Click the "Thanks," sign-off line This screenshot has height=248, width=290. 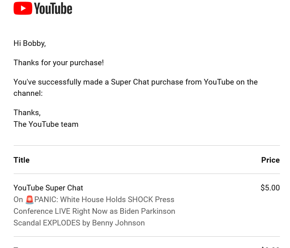click(27, 112)
